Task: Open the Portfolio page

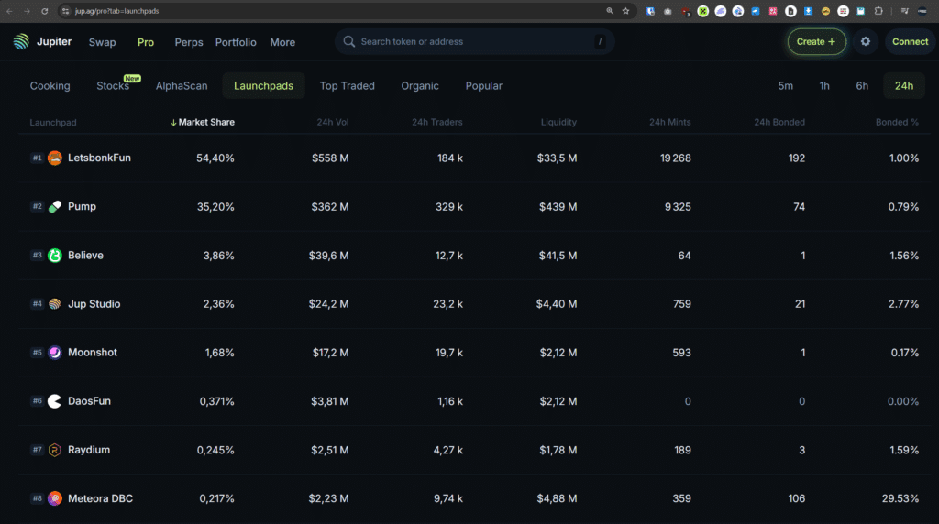Action: click(236, 42)
